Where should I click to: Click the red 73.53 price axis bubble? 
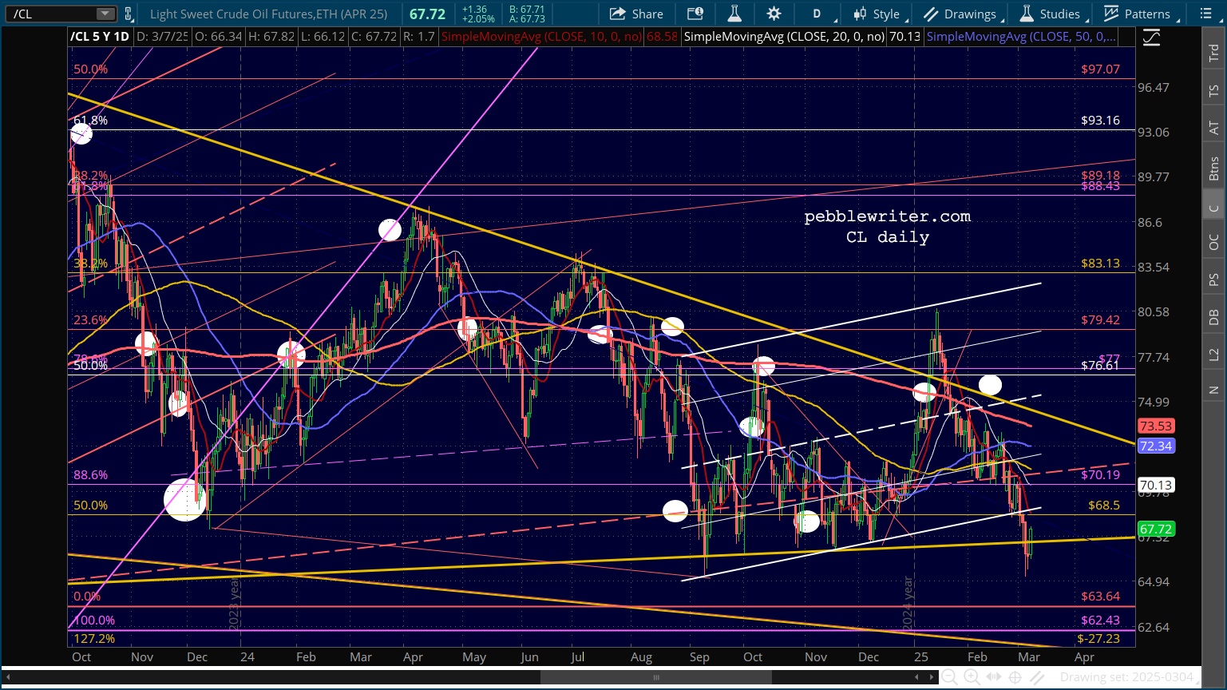click(x=1156, y=426)
